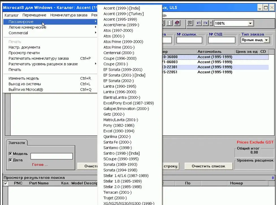Viewport: 277px width, 205px height.
Task: Choose Выйти из Microcat entry
Action: click(x=50, y=90)
